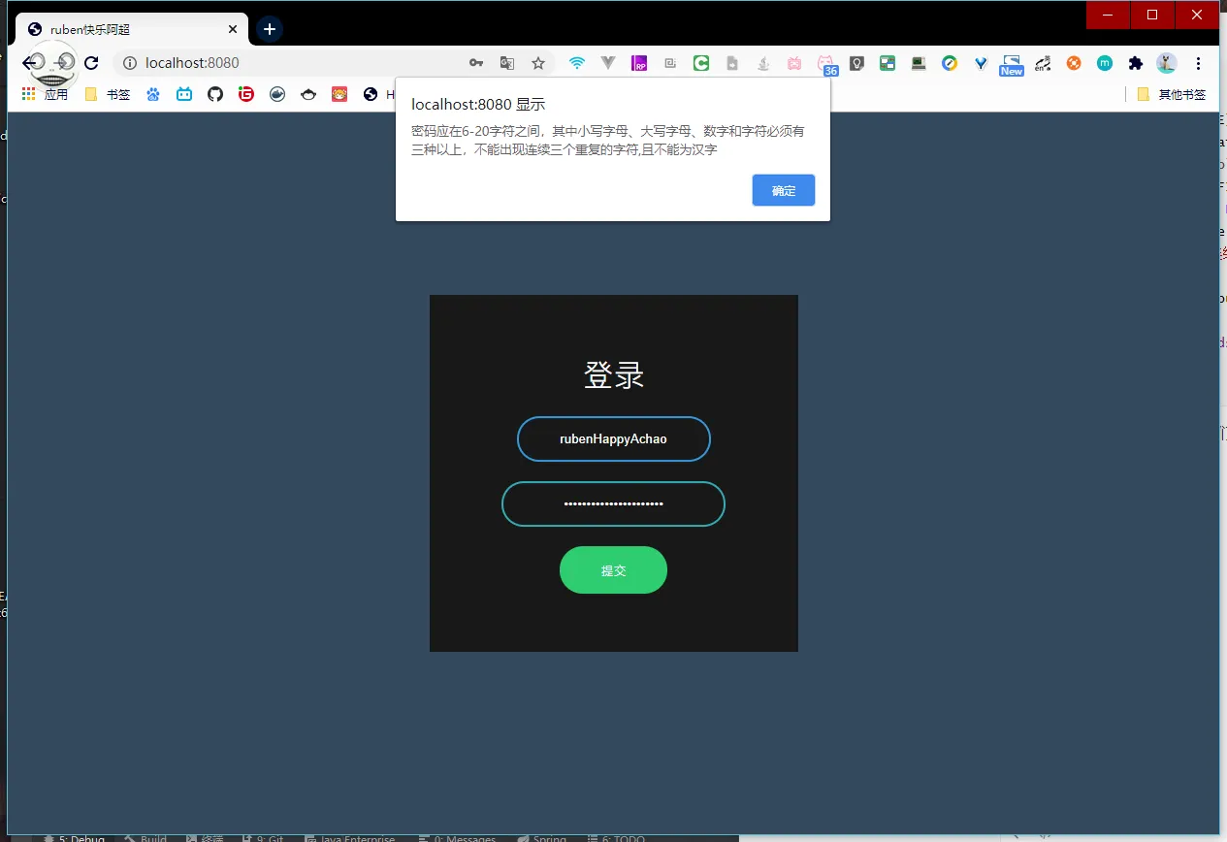Open the Extensions puzzle-piece menu

coord(1136,63)
